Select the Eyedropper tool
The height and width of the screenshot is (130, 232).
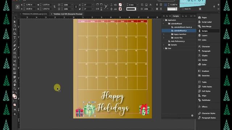pos(14,81)
